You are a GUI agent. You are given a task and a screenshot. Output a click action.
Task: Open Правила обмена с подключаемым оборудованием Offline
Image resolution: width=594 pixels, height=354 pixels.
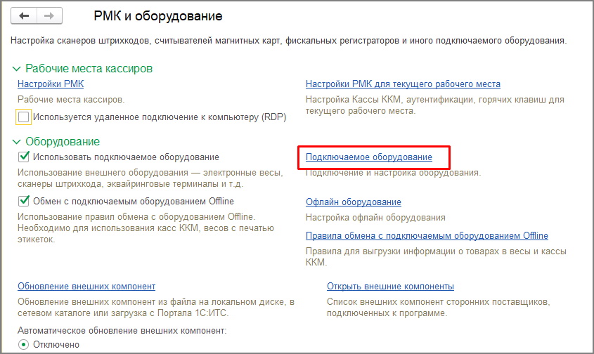click(x=427, y=235)
